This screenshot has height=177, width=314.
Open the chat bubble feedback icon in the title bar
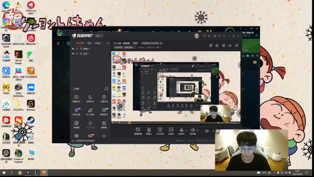pyautogui.click(x=209, y=36)
